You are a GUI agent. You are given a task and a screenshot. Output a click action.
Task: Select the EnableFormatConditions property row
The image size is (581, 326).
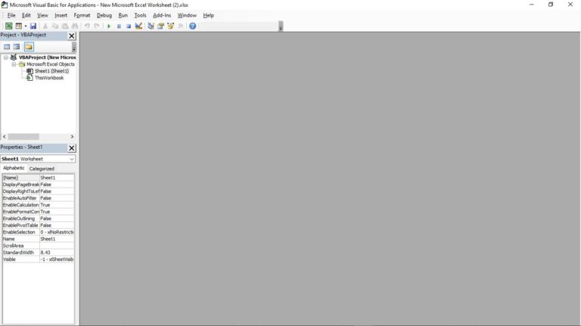click(x=38, y=212)
